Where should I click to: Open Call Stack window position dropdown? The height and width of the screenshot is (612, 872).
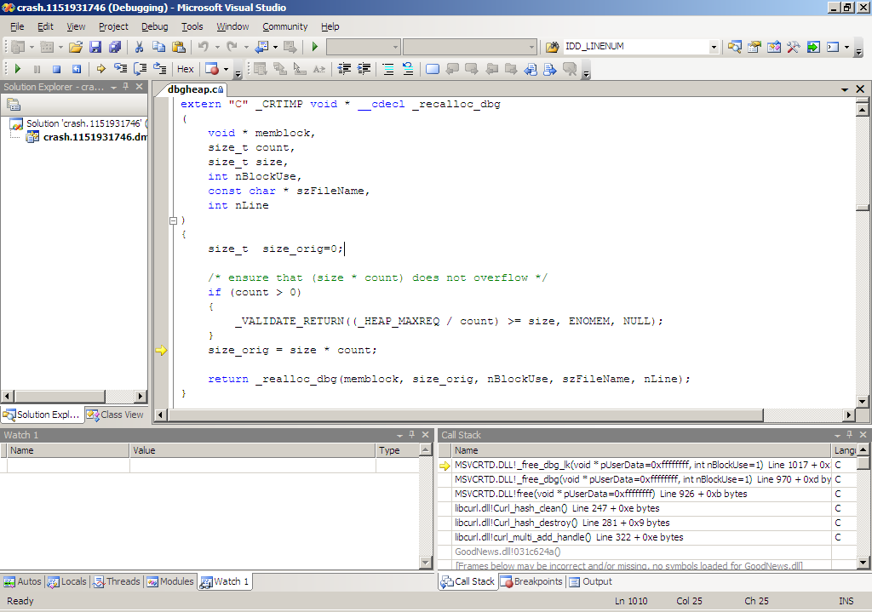coord(838,435)
